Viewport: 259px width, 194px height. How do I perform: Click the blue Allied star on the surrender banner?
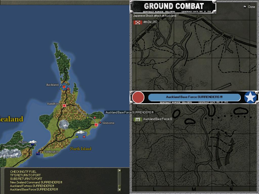click(250, 97)
